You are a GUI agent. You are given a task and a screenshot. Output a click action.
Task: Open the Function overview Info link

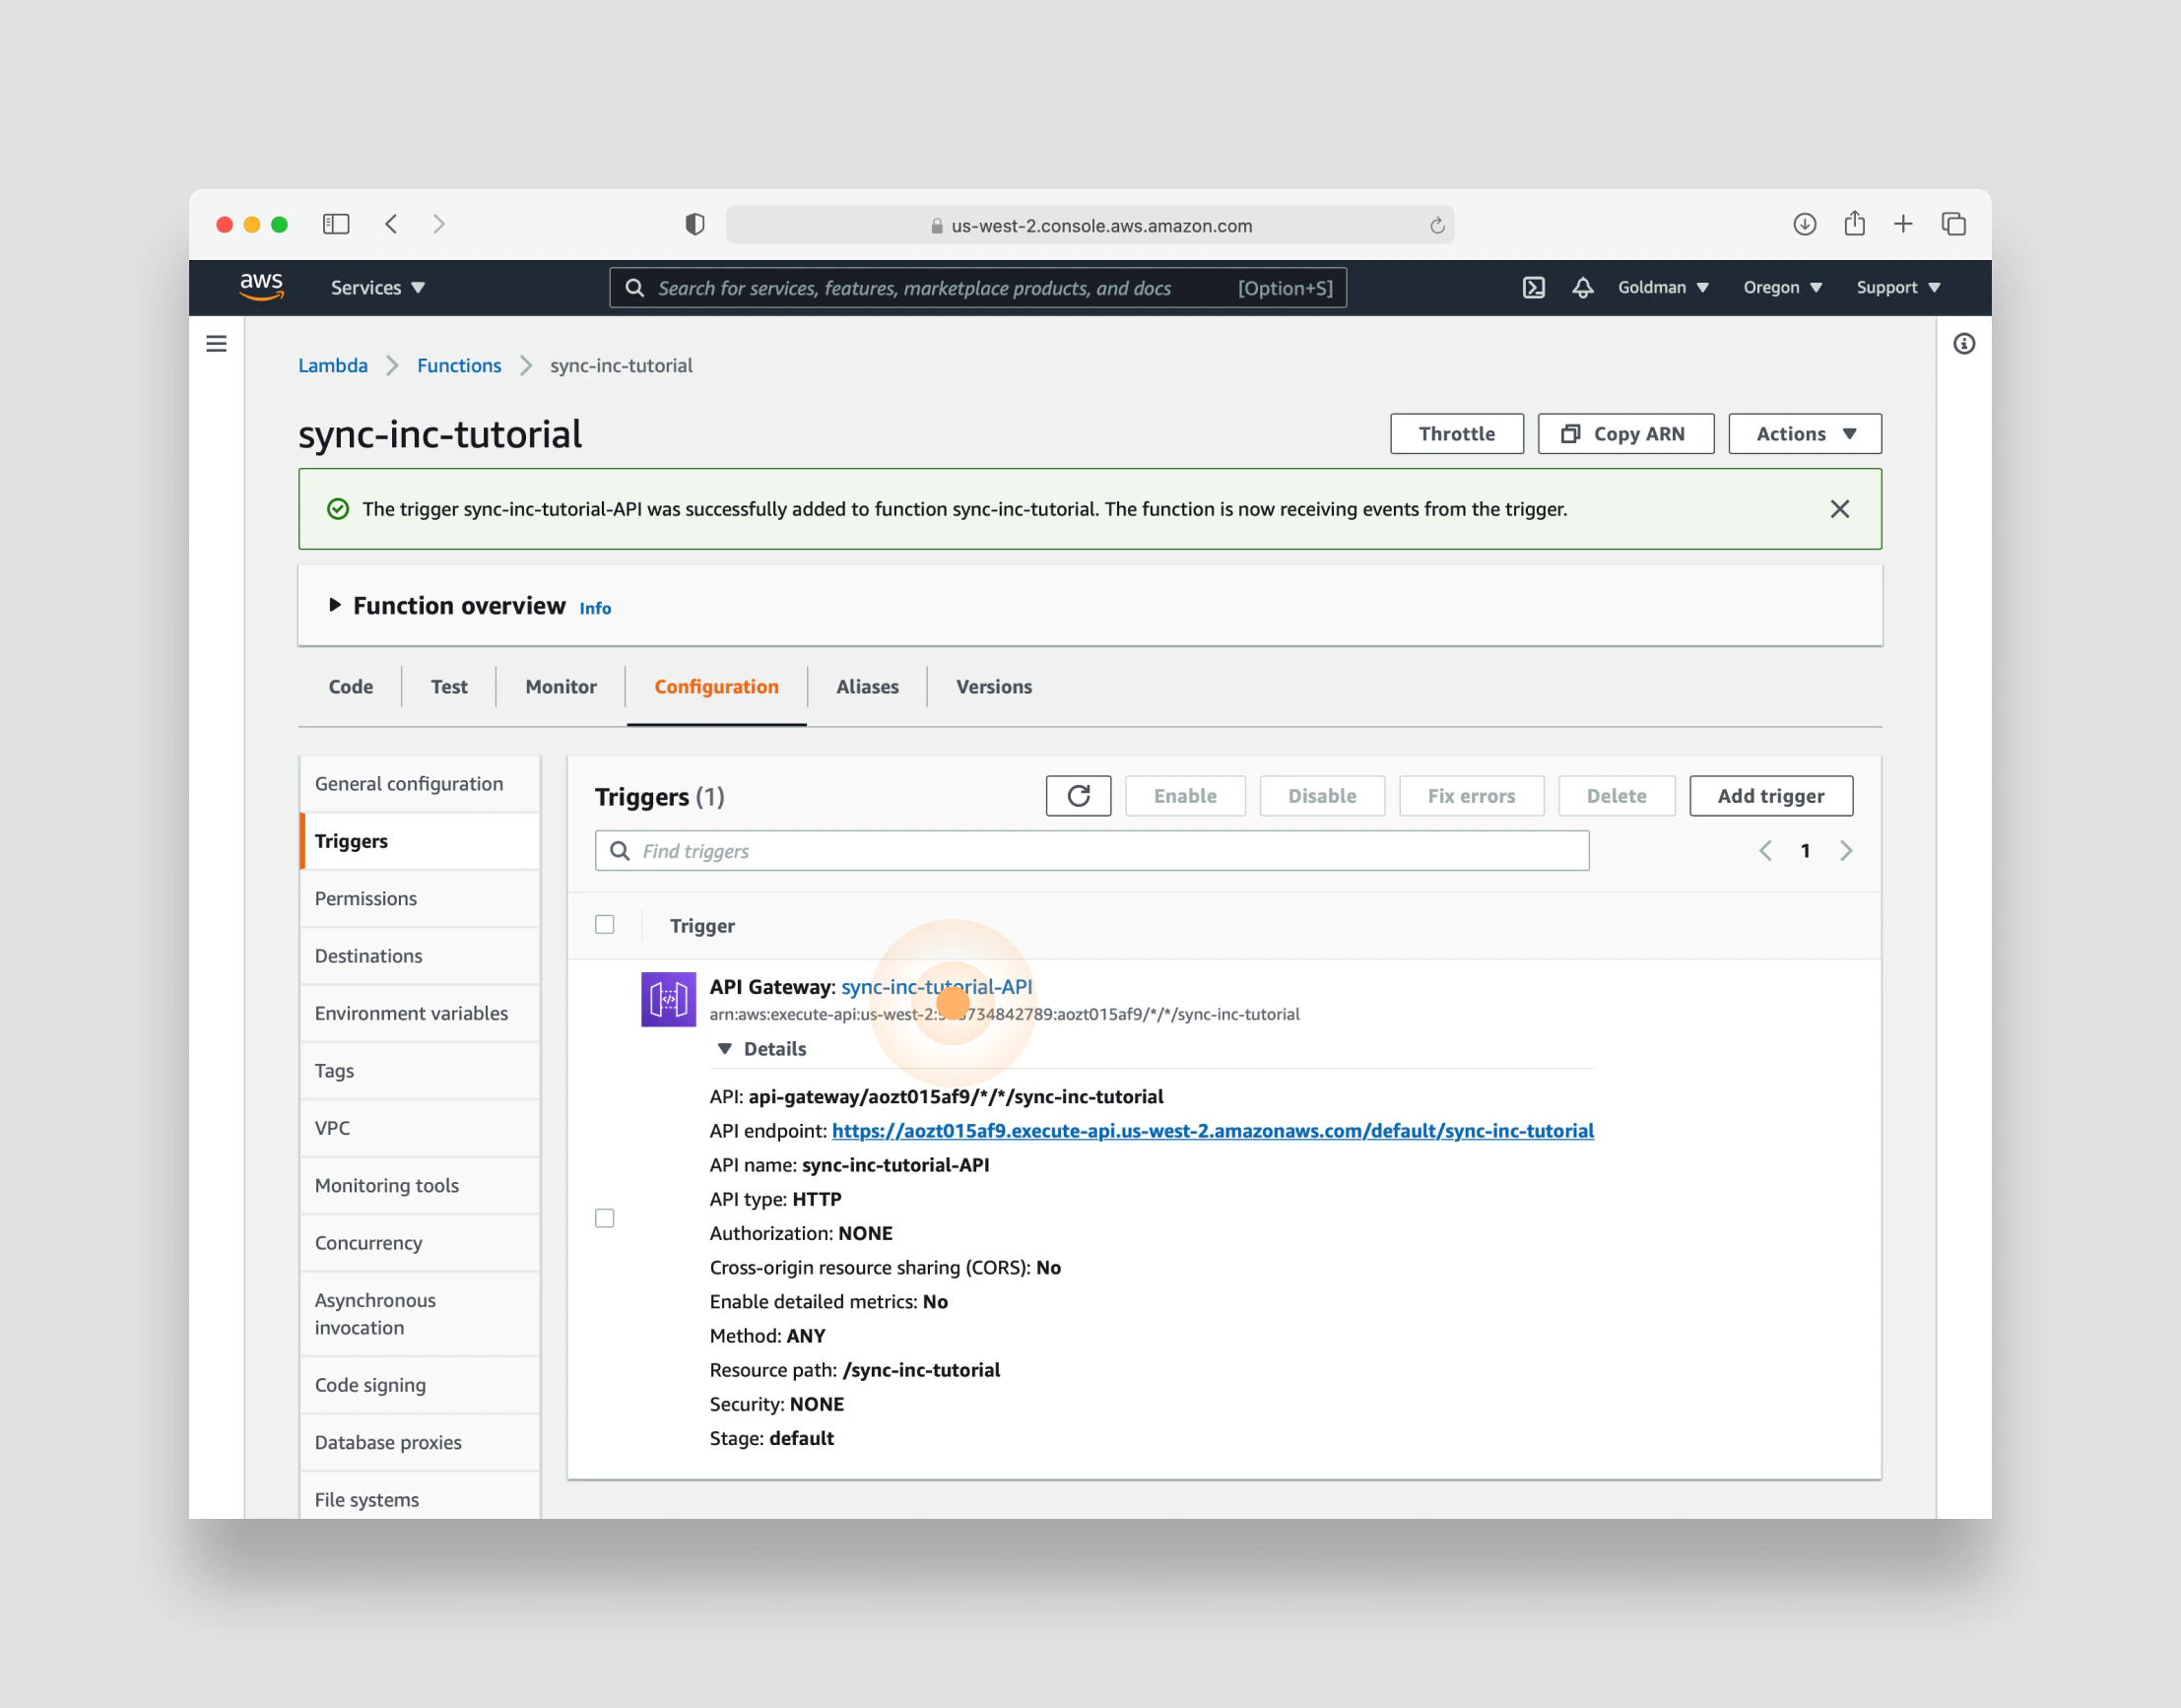(595, 608)
